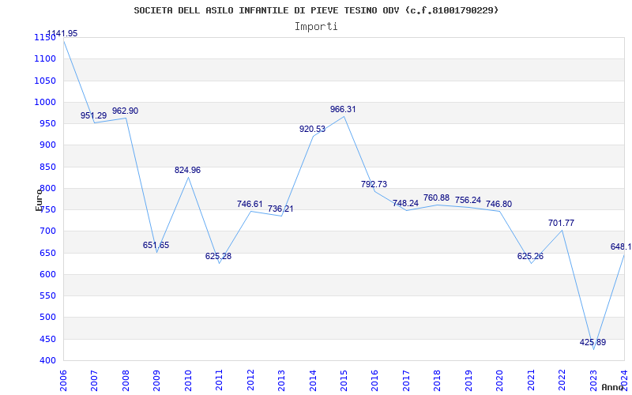Click the 746.80 data label
Screen dimensions: 632x395
click(x=499, y=204)
